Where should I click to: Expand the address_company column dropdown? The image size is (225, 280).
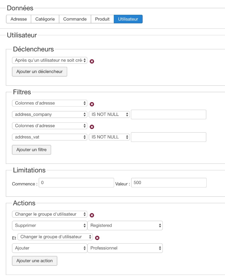click(x=50, y=115)
